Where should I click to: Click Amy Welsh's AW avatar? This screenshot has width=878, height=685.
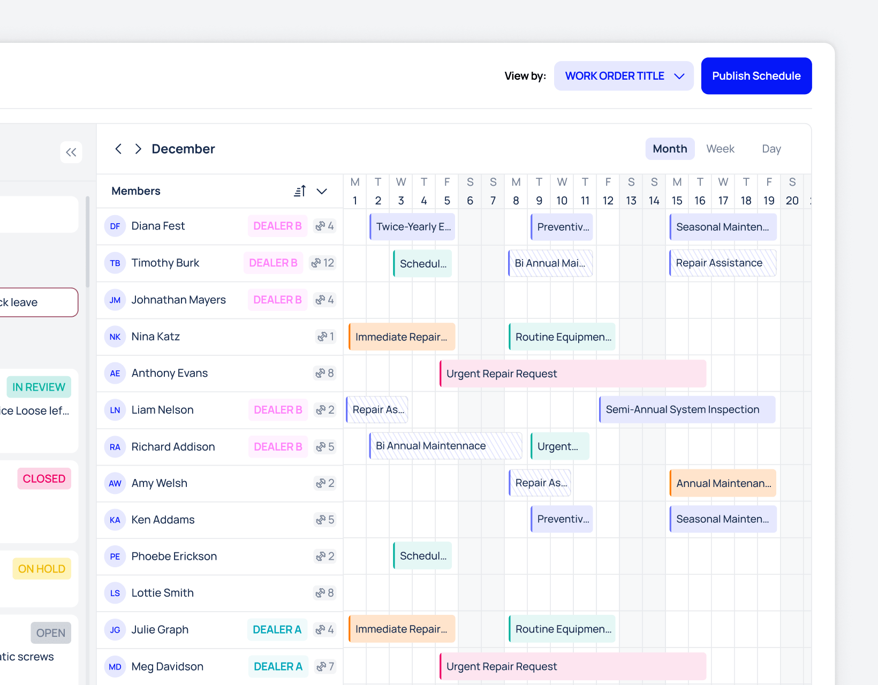coord(115,483)
